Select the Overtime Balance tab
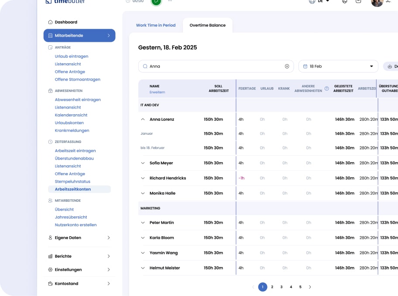This screenshot has height=296, width=398. tap(208, 25)
